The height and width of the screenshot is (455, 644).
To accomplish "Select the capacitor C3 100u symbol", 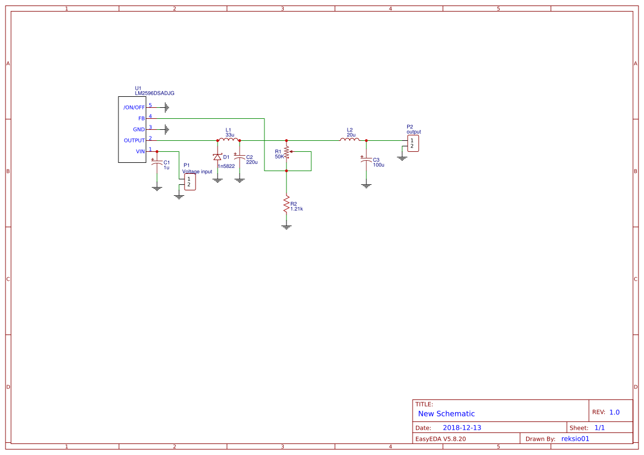I will pyautogui.click(x=366, y=160).
